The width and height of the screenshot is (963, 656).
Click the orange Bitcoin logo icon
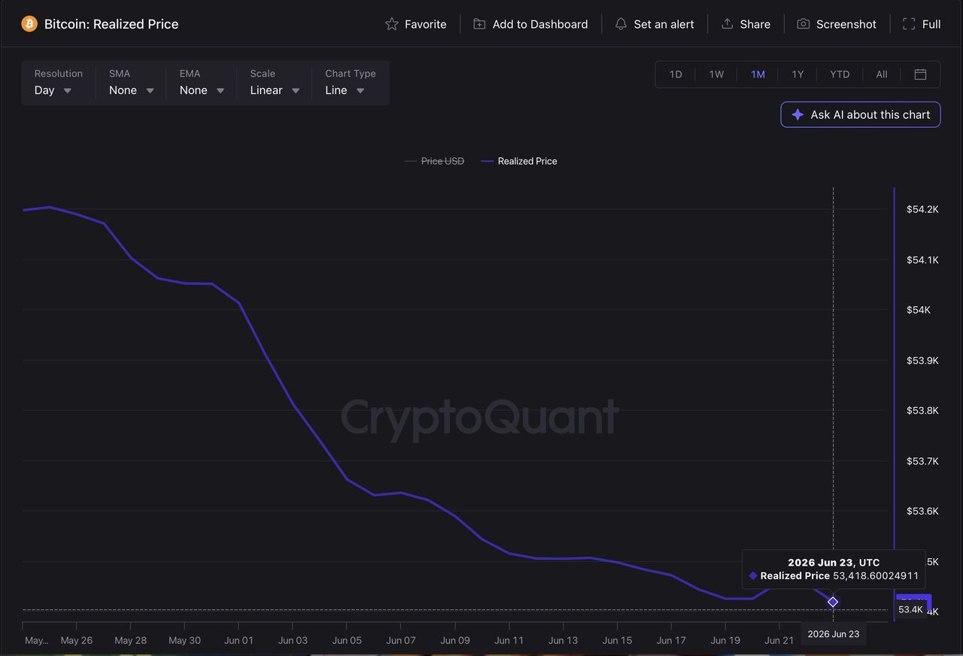tap(29, 24)
